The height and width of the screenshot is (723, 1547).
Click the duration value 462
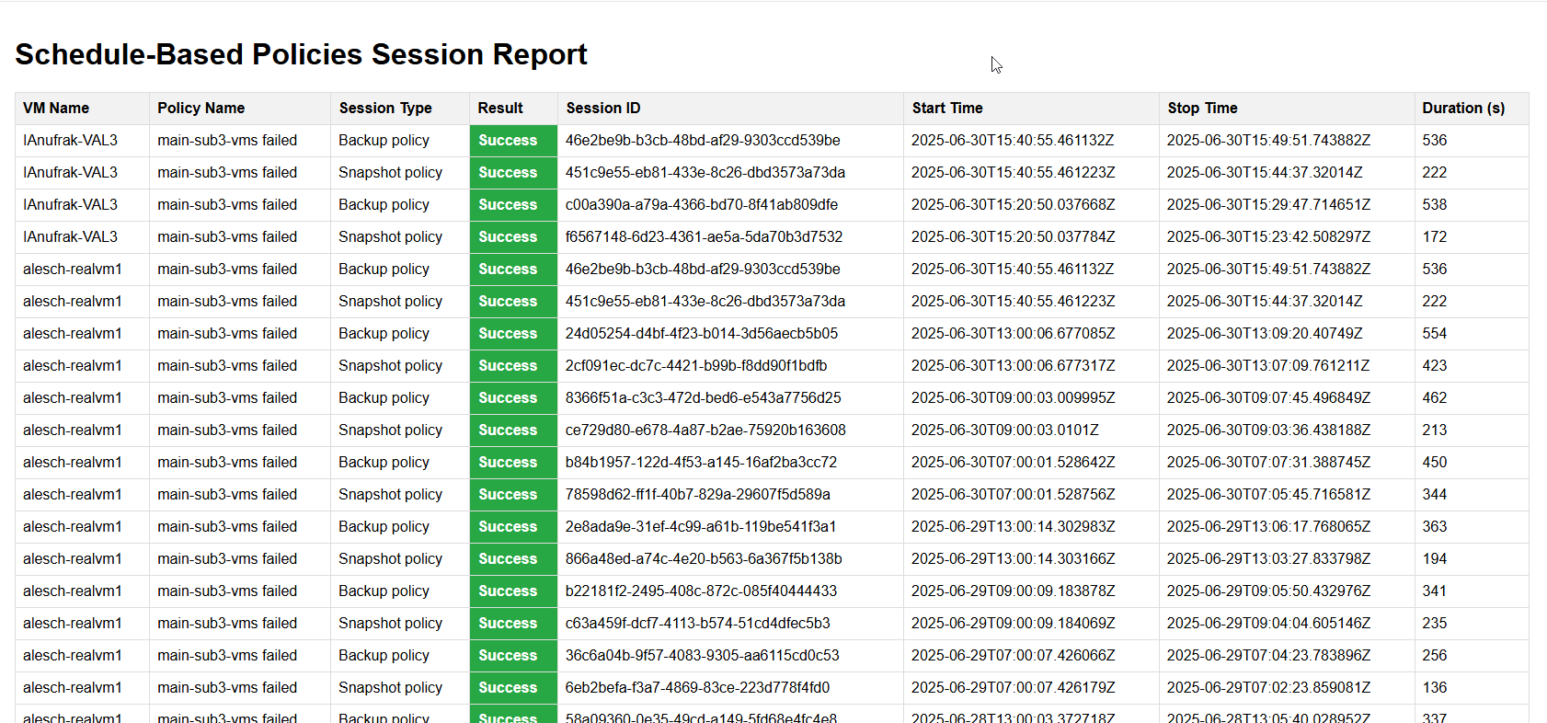(x=1434, y=397)
